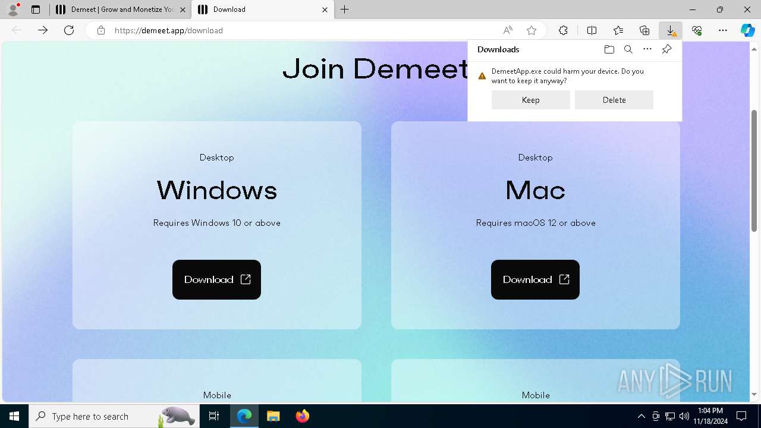Toggle split screen view

click(592, 30)
